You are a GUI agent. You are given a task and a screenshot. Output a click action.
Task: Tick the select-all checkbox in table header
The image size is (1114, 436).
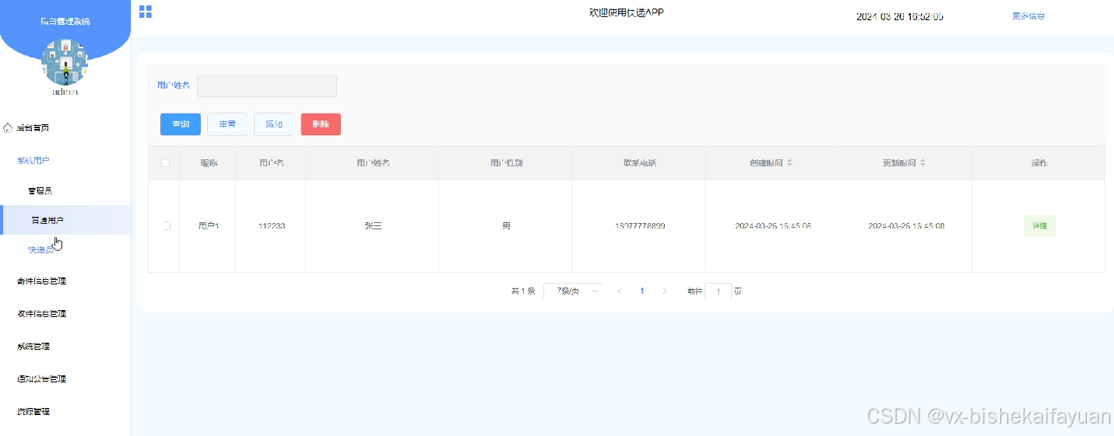click(x=164, y=163)
